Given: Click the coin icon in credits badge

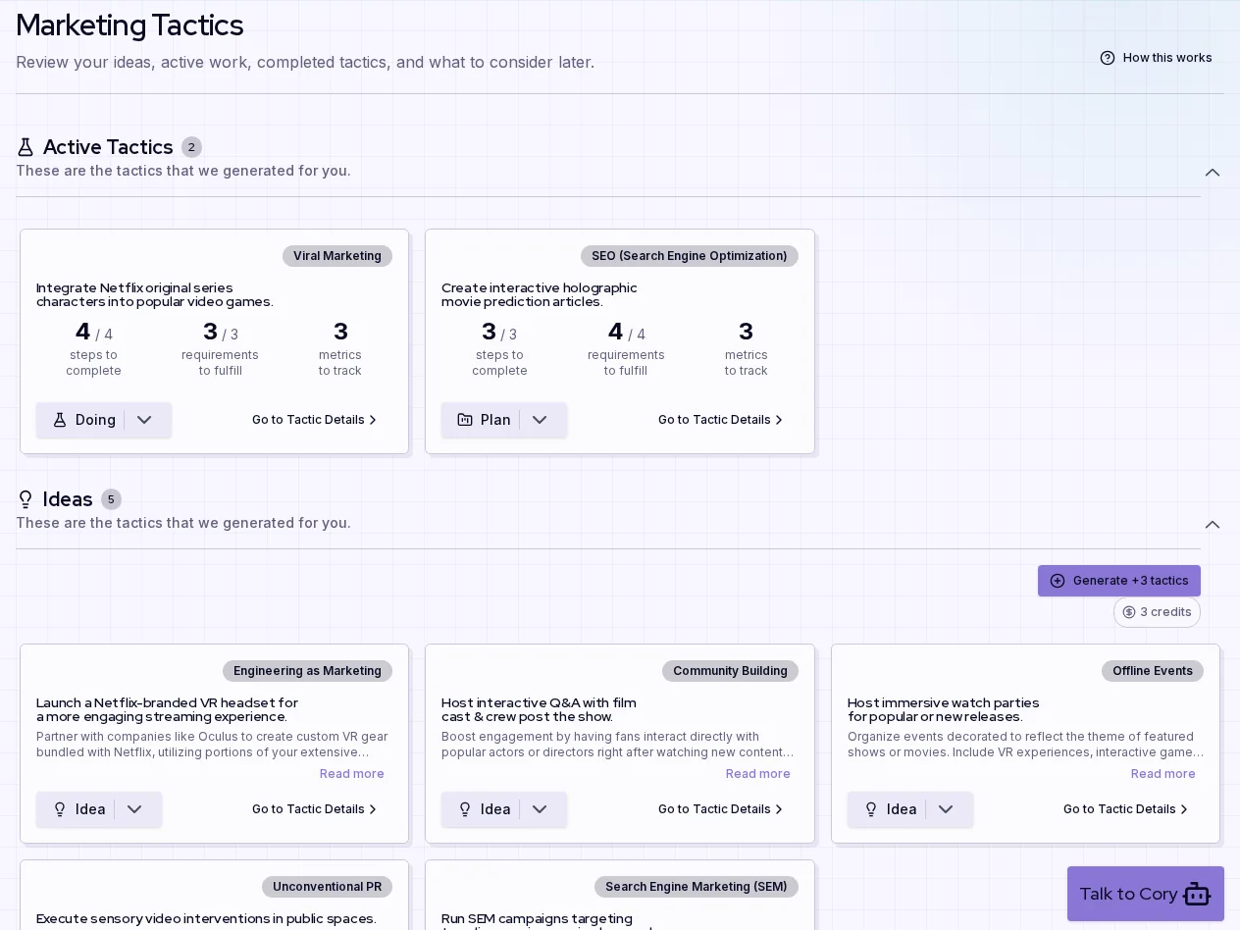Looking at the screenshot, I should click(x=1129, y=612).
